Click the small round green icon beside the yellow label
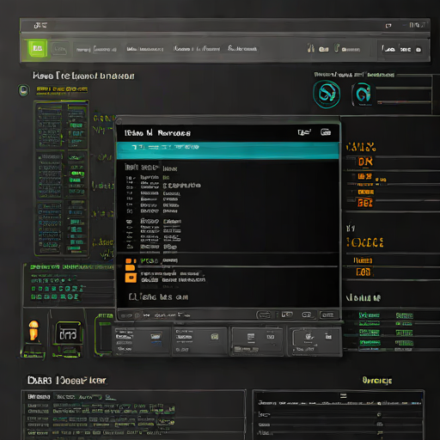The height and width of the screenshot is (440, 440). [x=24, y=90]
